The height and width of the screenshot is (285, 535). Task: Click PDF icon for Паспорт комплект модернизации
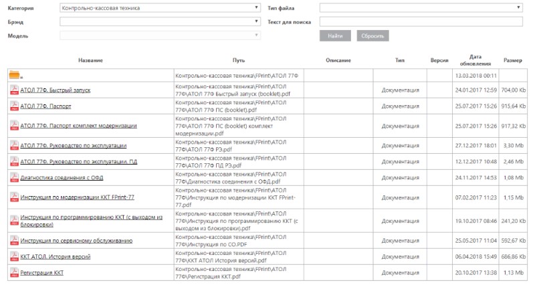(13, 125)
